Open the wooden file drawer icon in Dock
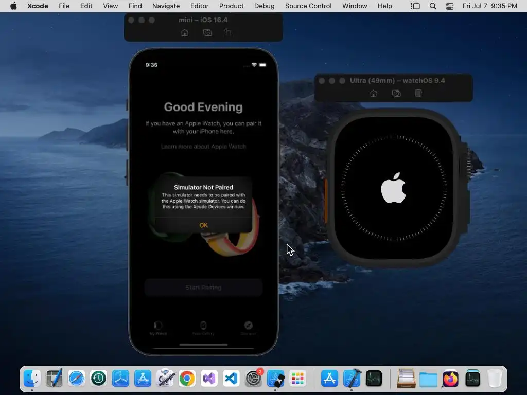This screenshot has width=527, height=395. [406, 379]
